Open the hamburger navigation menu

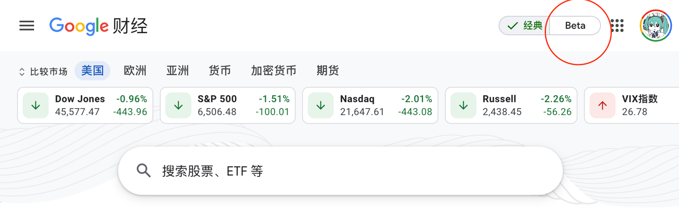(x=26, y=26)
